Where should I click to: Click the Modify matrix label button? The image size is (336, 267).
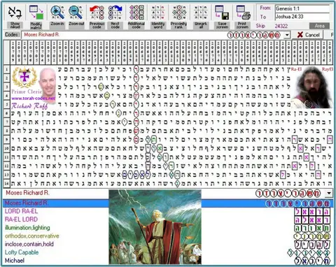[x=36, y=25]
